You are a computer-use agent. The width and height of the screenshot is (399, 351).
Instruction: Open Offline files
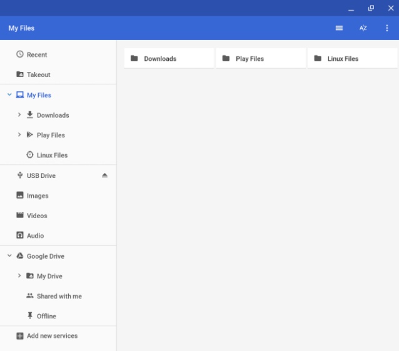coord(58,316)
